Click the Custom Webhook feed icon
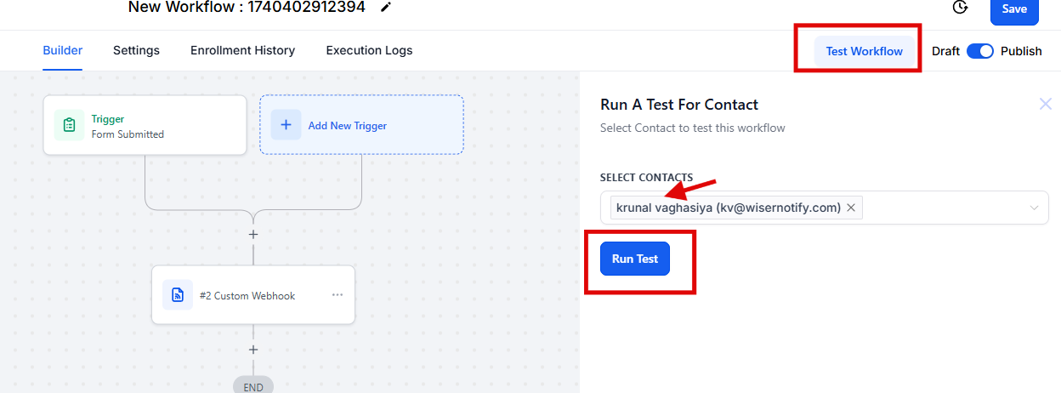1061x393 pixels. point(178,295)
